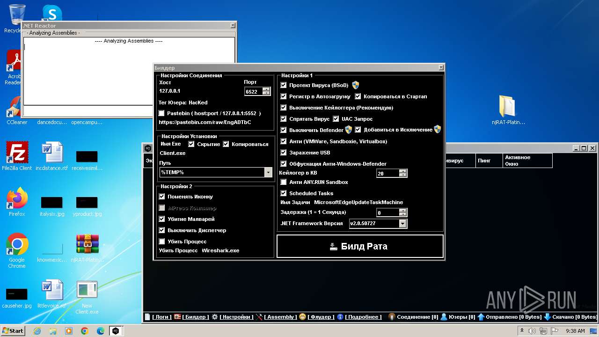Click the user icon beside Юзеры
The height and width of the screenshot is (337, 599).
click(444, 317)
